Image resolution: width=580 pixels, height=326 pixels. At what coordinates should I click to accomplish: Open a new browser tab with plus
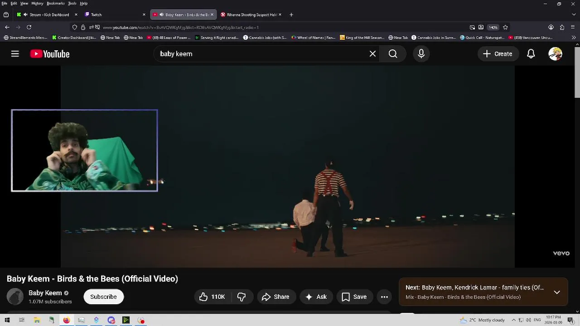pos(291,14)
